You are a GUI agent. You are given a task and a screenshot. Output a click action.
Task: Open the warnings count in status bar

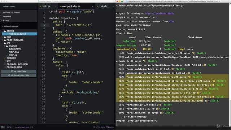pos(11,127)
